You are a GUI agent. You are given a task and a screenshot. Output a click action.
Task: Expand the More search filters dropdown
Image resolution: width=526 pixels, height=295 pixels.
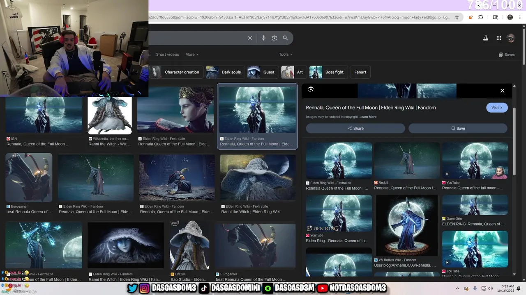coord(192,54)
